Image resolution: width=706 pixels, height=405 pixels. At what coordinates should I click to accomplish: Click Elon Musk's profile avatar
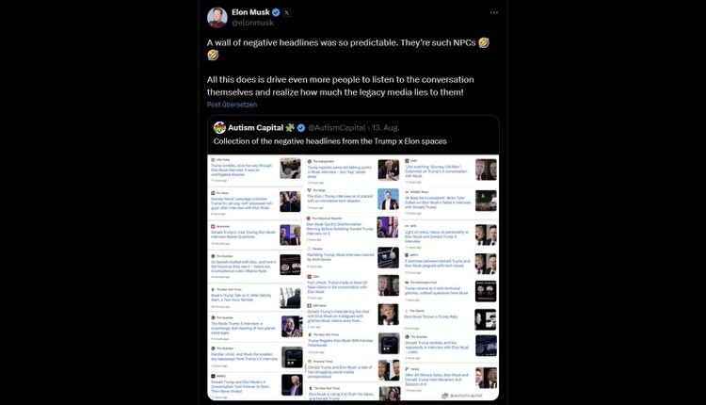(217, 17)
